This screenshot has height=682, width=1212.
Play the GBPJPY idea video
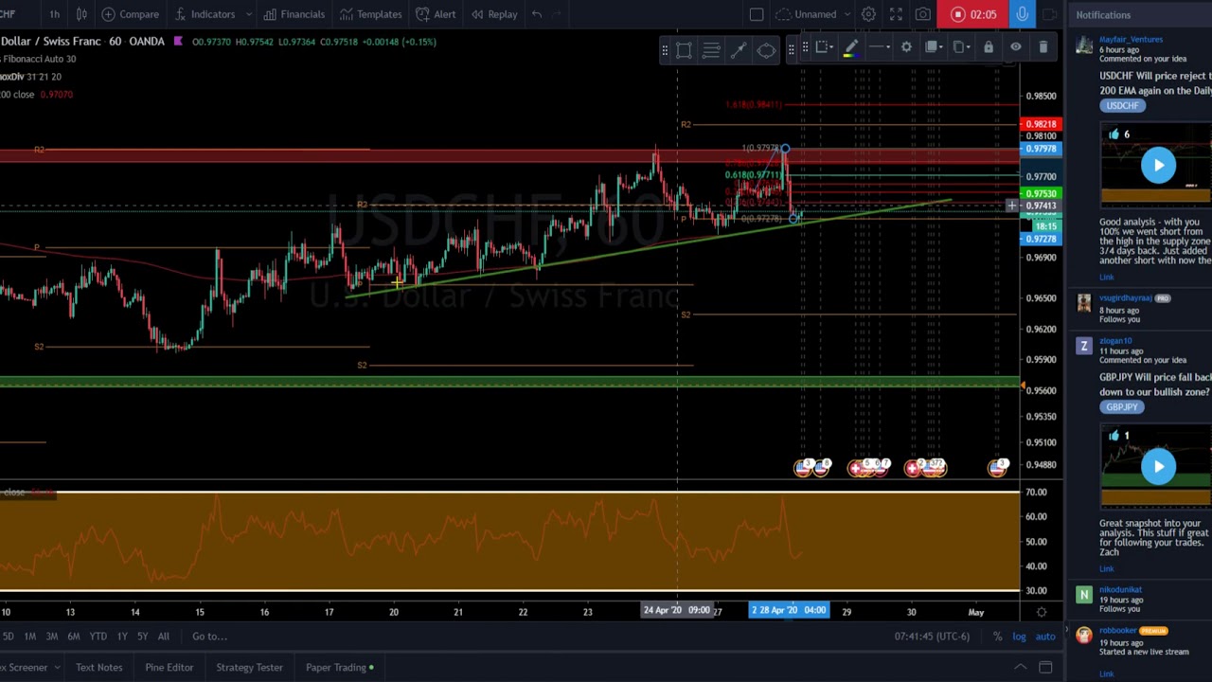pyautogui.click(x=1158, y=466)
